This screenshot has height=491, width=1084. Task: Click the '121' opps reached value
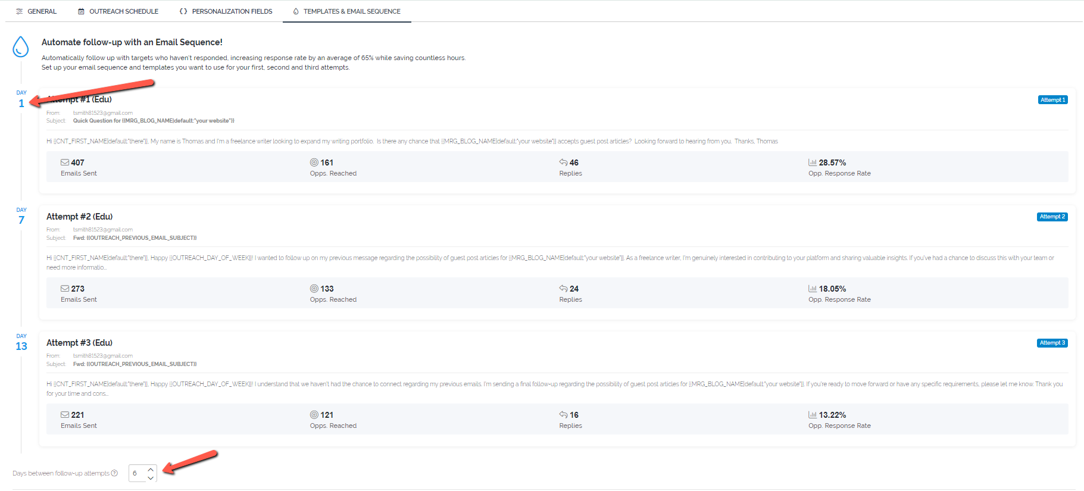click(x=327, y=415)
